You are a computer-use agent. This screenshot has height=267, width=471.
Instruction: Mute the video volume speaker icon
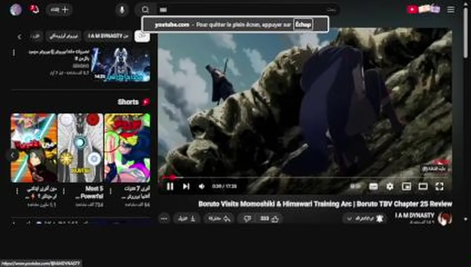202,187
